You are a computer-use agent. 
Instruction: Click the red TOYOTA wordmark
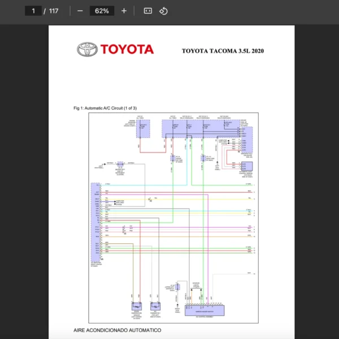point(127,49)
